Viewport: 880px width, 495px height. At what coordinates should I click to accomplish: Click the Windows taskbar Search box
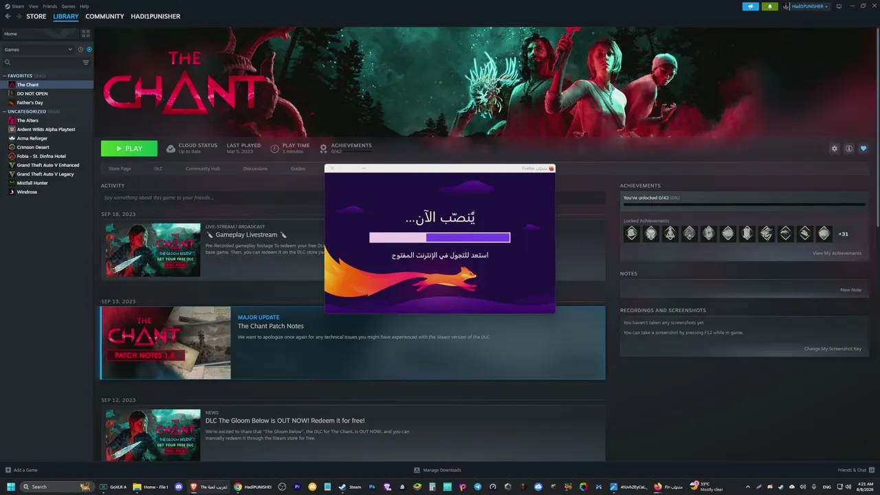pyautogui.click(x=57, y=487)
